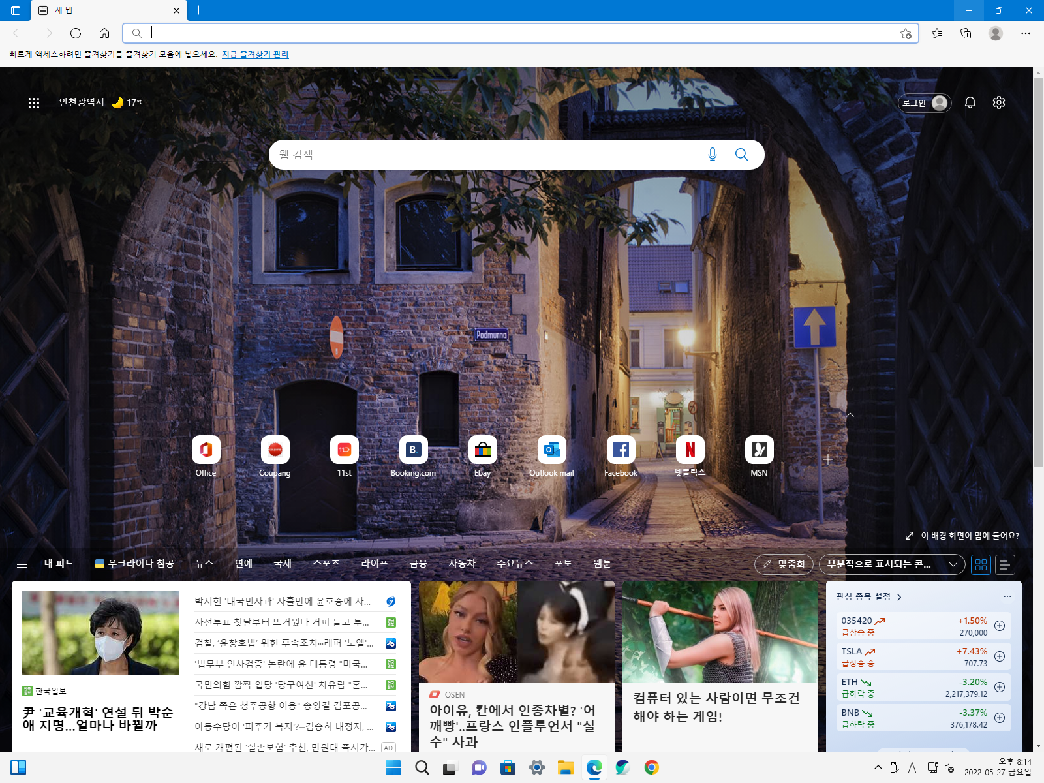Start voice search with microphone icon

[x=713, y=155]
